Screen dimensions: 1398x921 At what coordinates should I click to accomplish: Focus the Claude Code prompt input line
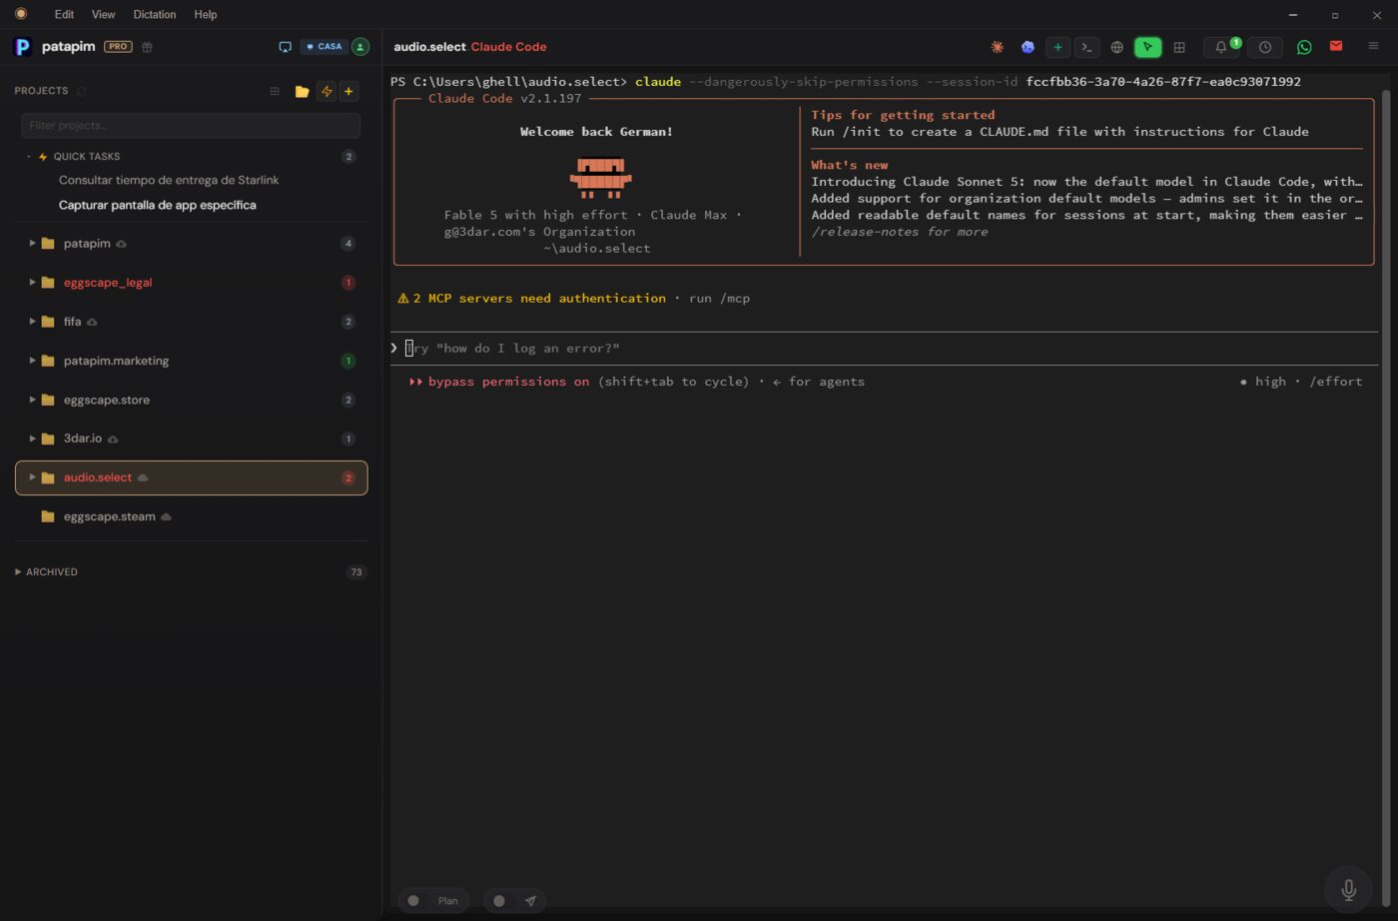click(x=884, y=348)
